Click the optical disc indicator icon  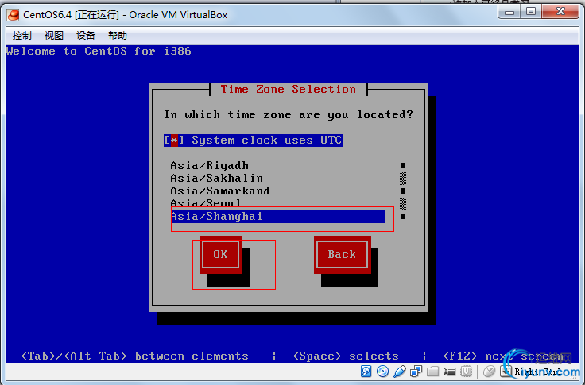(382, 372)
